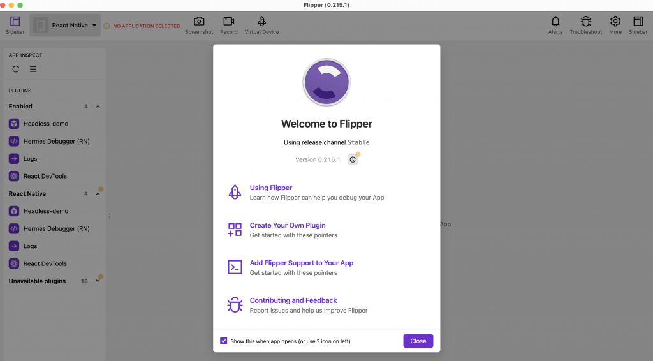Click the No Application Selected warning
The height and width of the screenshot is (361, 653).
[x=142, y=26]
